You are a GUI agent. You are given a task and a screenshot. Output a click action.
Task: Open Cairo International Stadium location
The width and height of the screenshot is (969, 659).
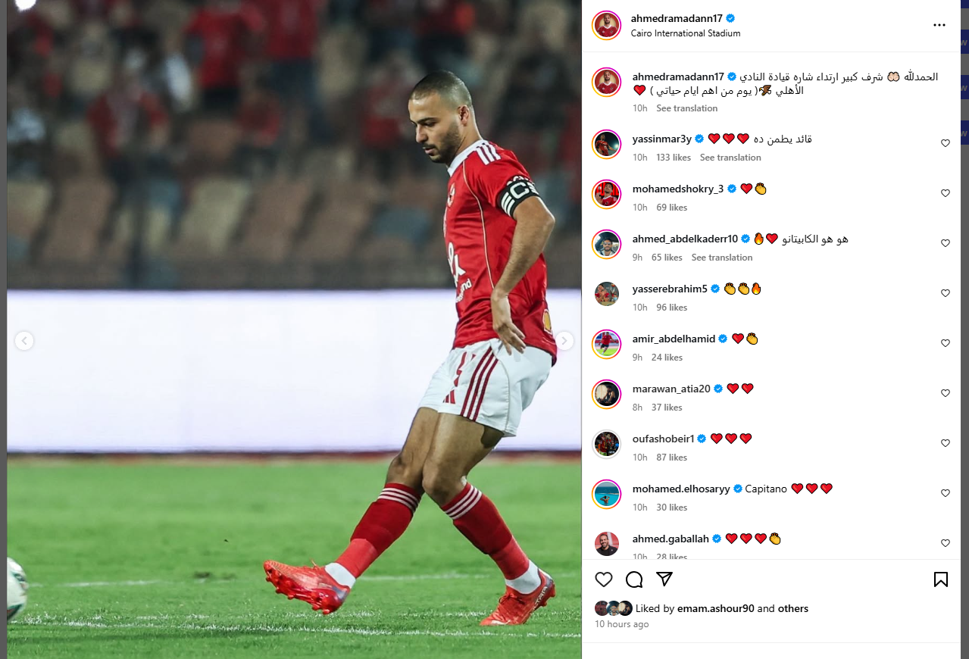(686, 33)
